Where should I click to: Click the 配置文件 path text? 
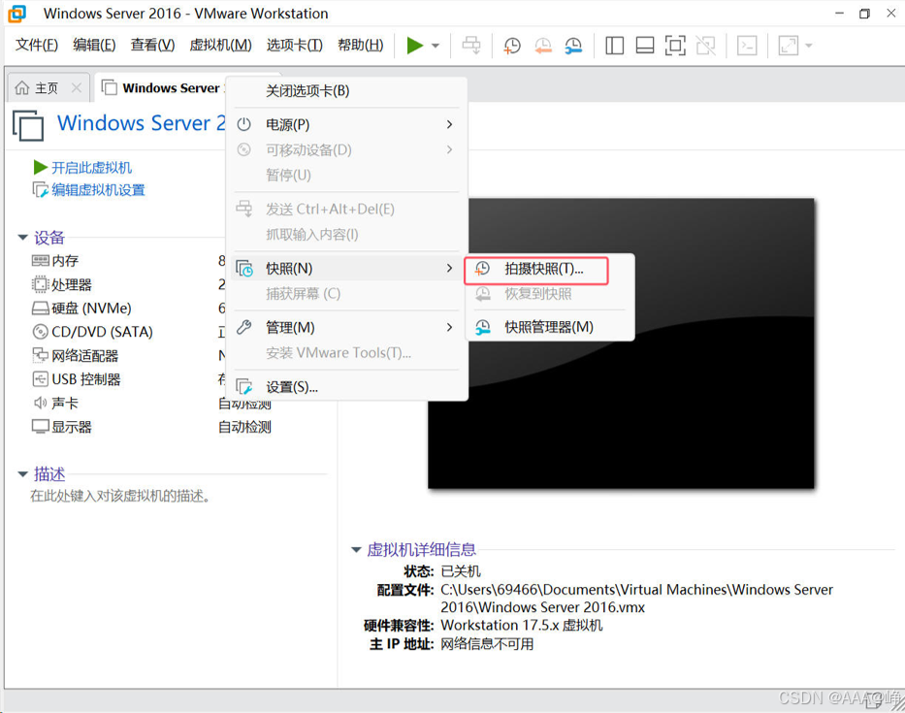point(636,599)
